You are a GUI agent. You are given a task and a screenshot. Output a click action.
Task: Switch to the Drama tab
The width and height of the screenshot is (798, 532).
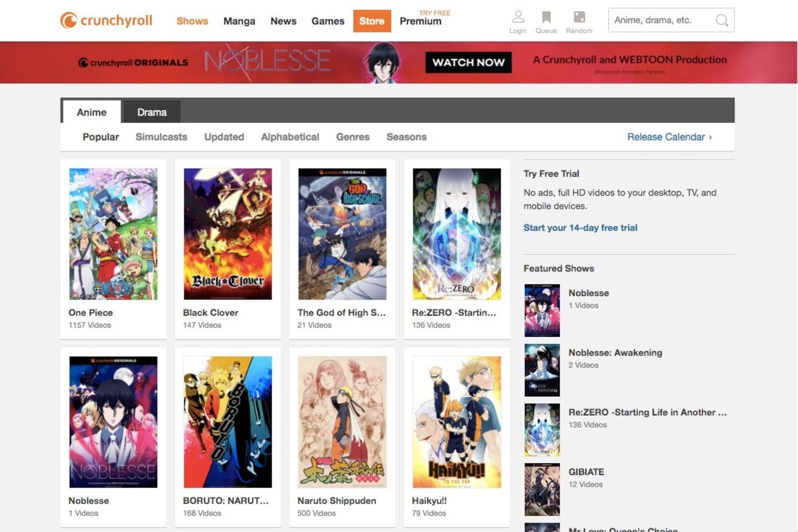pyautogui.click(x=152, y=112)
